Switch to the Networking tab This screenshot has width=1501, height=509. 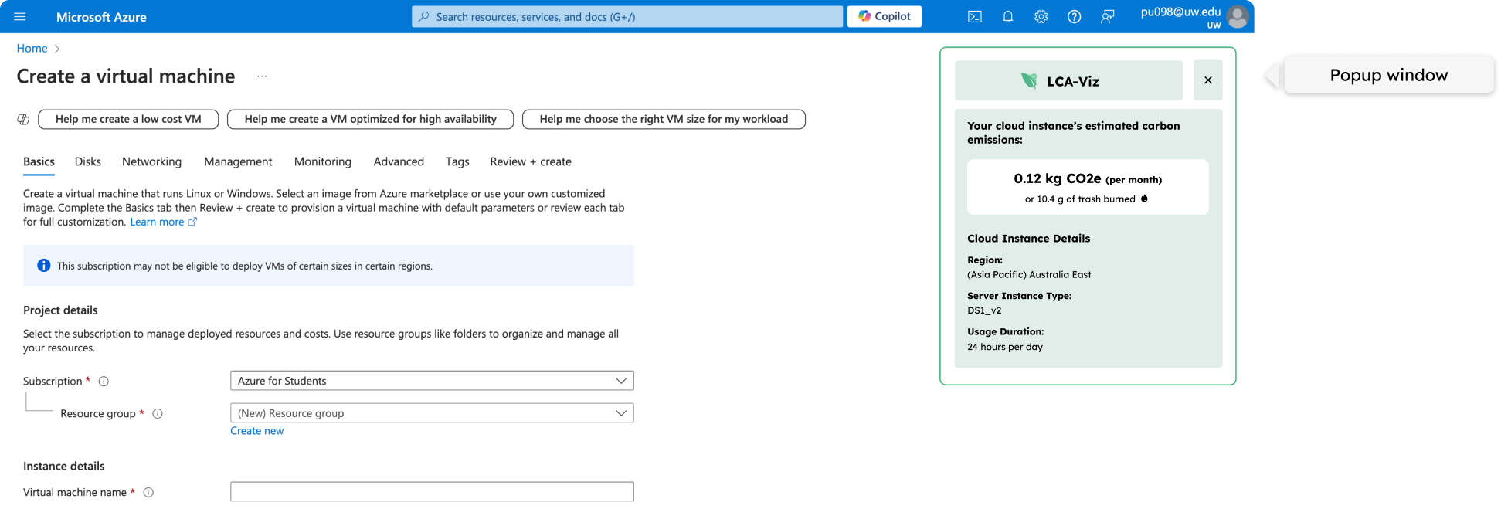(151, 161)
